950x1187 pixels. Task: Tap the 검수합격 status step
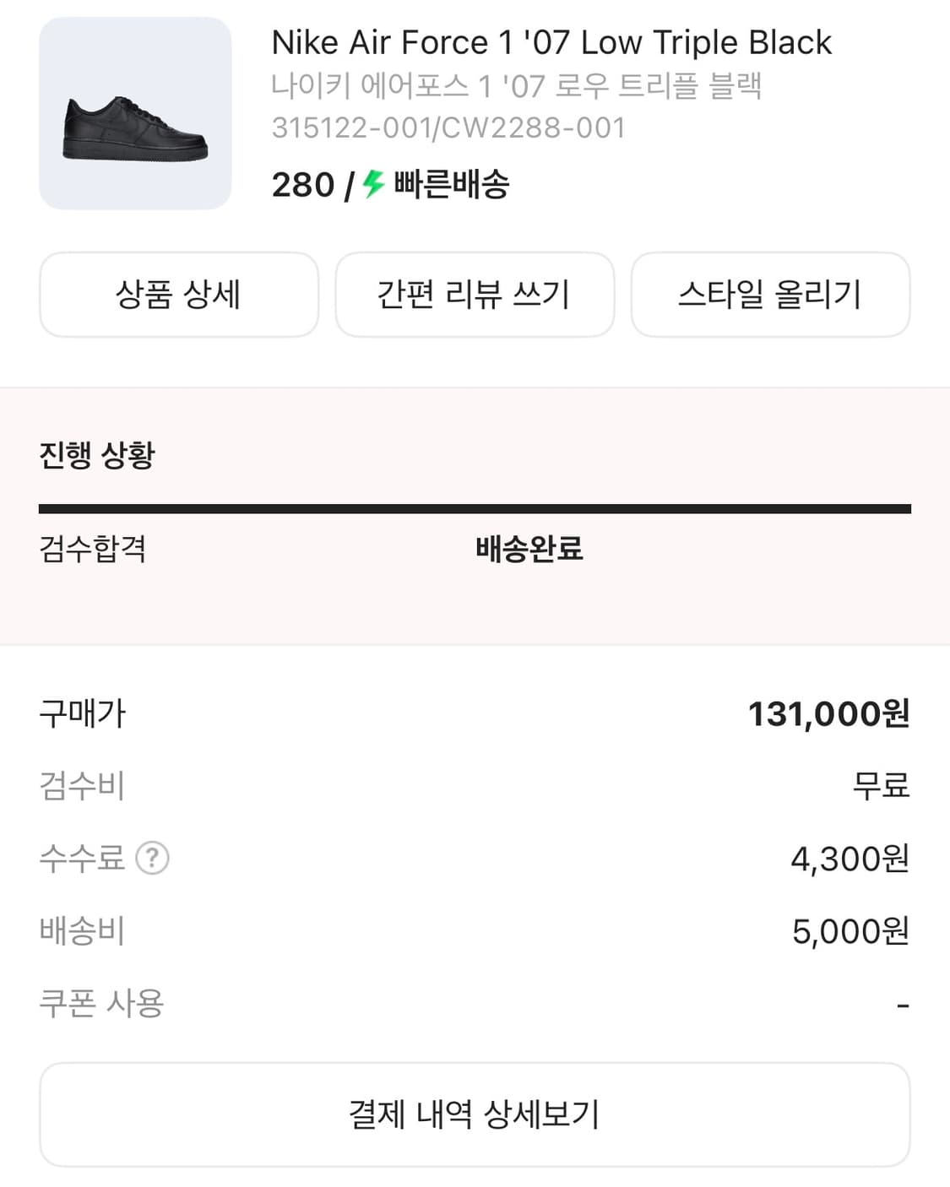coord(93,549)
